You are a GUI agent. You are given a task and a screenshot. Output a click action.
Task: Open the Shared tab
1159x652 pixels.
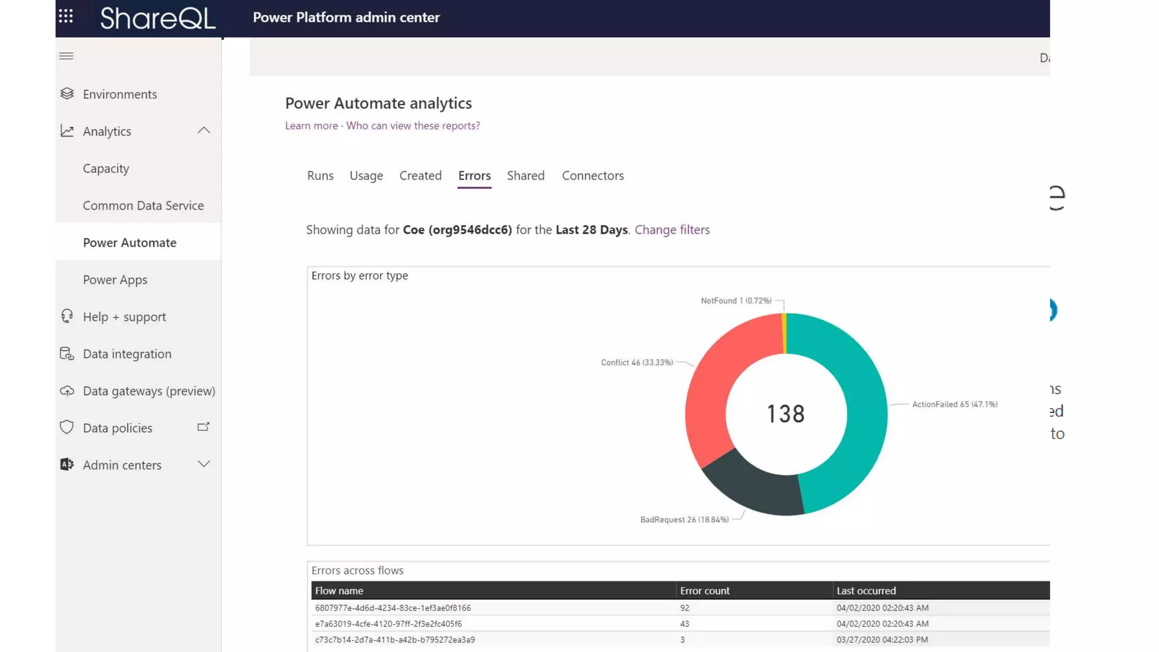(525, 175)
